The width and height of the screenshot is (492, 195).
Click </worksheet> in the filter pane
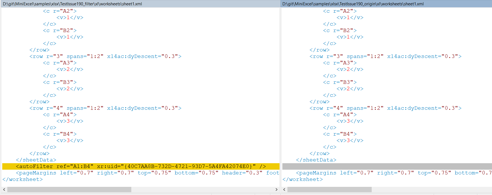23,179
